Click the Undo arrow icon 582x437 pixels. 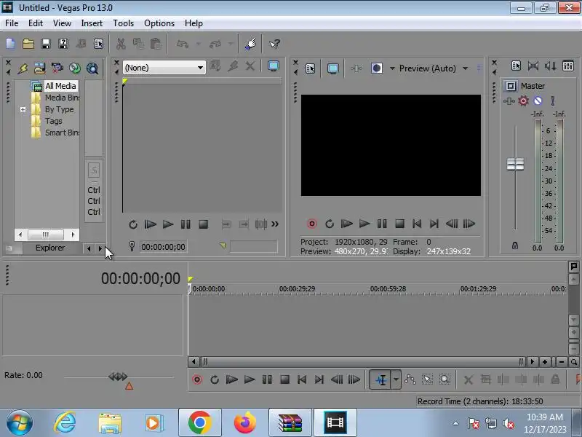183,44
